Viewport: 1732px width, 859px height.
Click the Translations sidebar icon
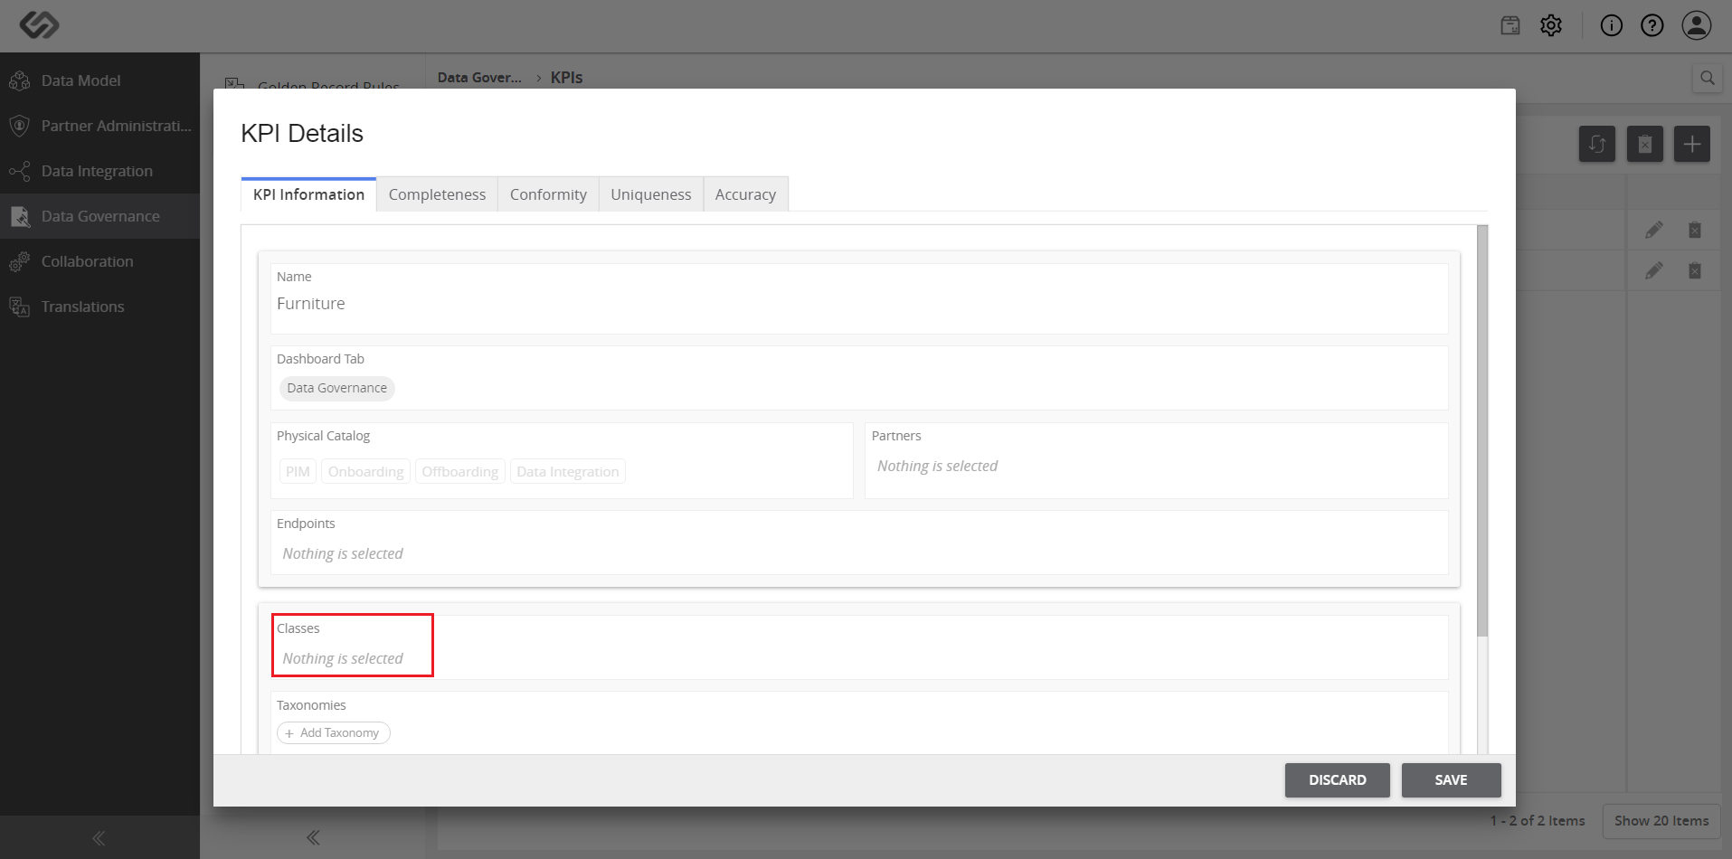tap(19, 307)
